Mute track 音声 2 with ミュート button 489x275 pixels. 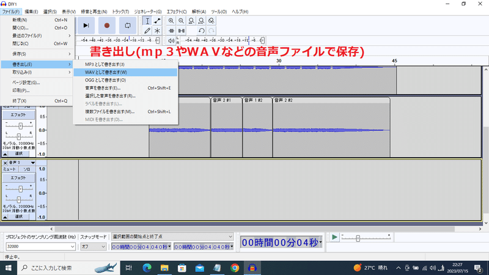coord(9,169)
